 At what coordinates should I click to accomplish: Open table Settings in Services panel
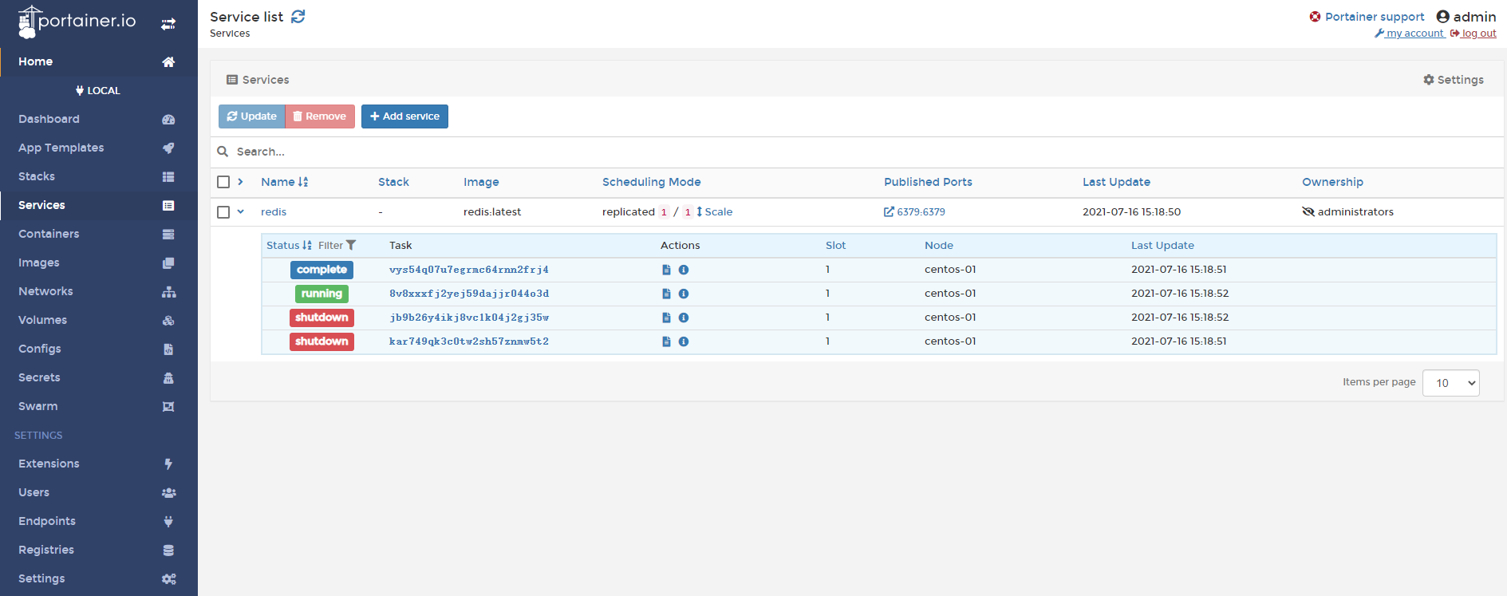coord(1454,80)
